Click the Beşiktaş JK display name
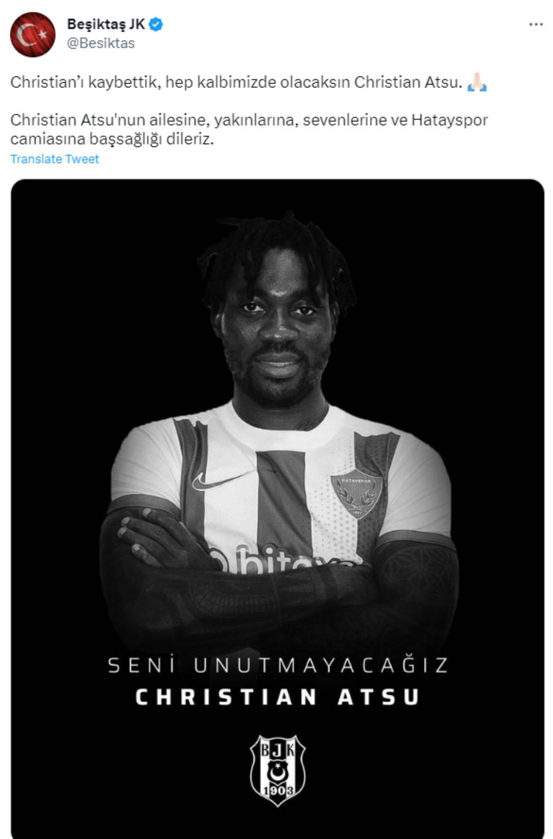This screenshot has height=839, width=553. (106, 24)
